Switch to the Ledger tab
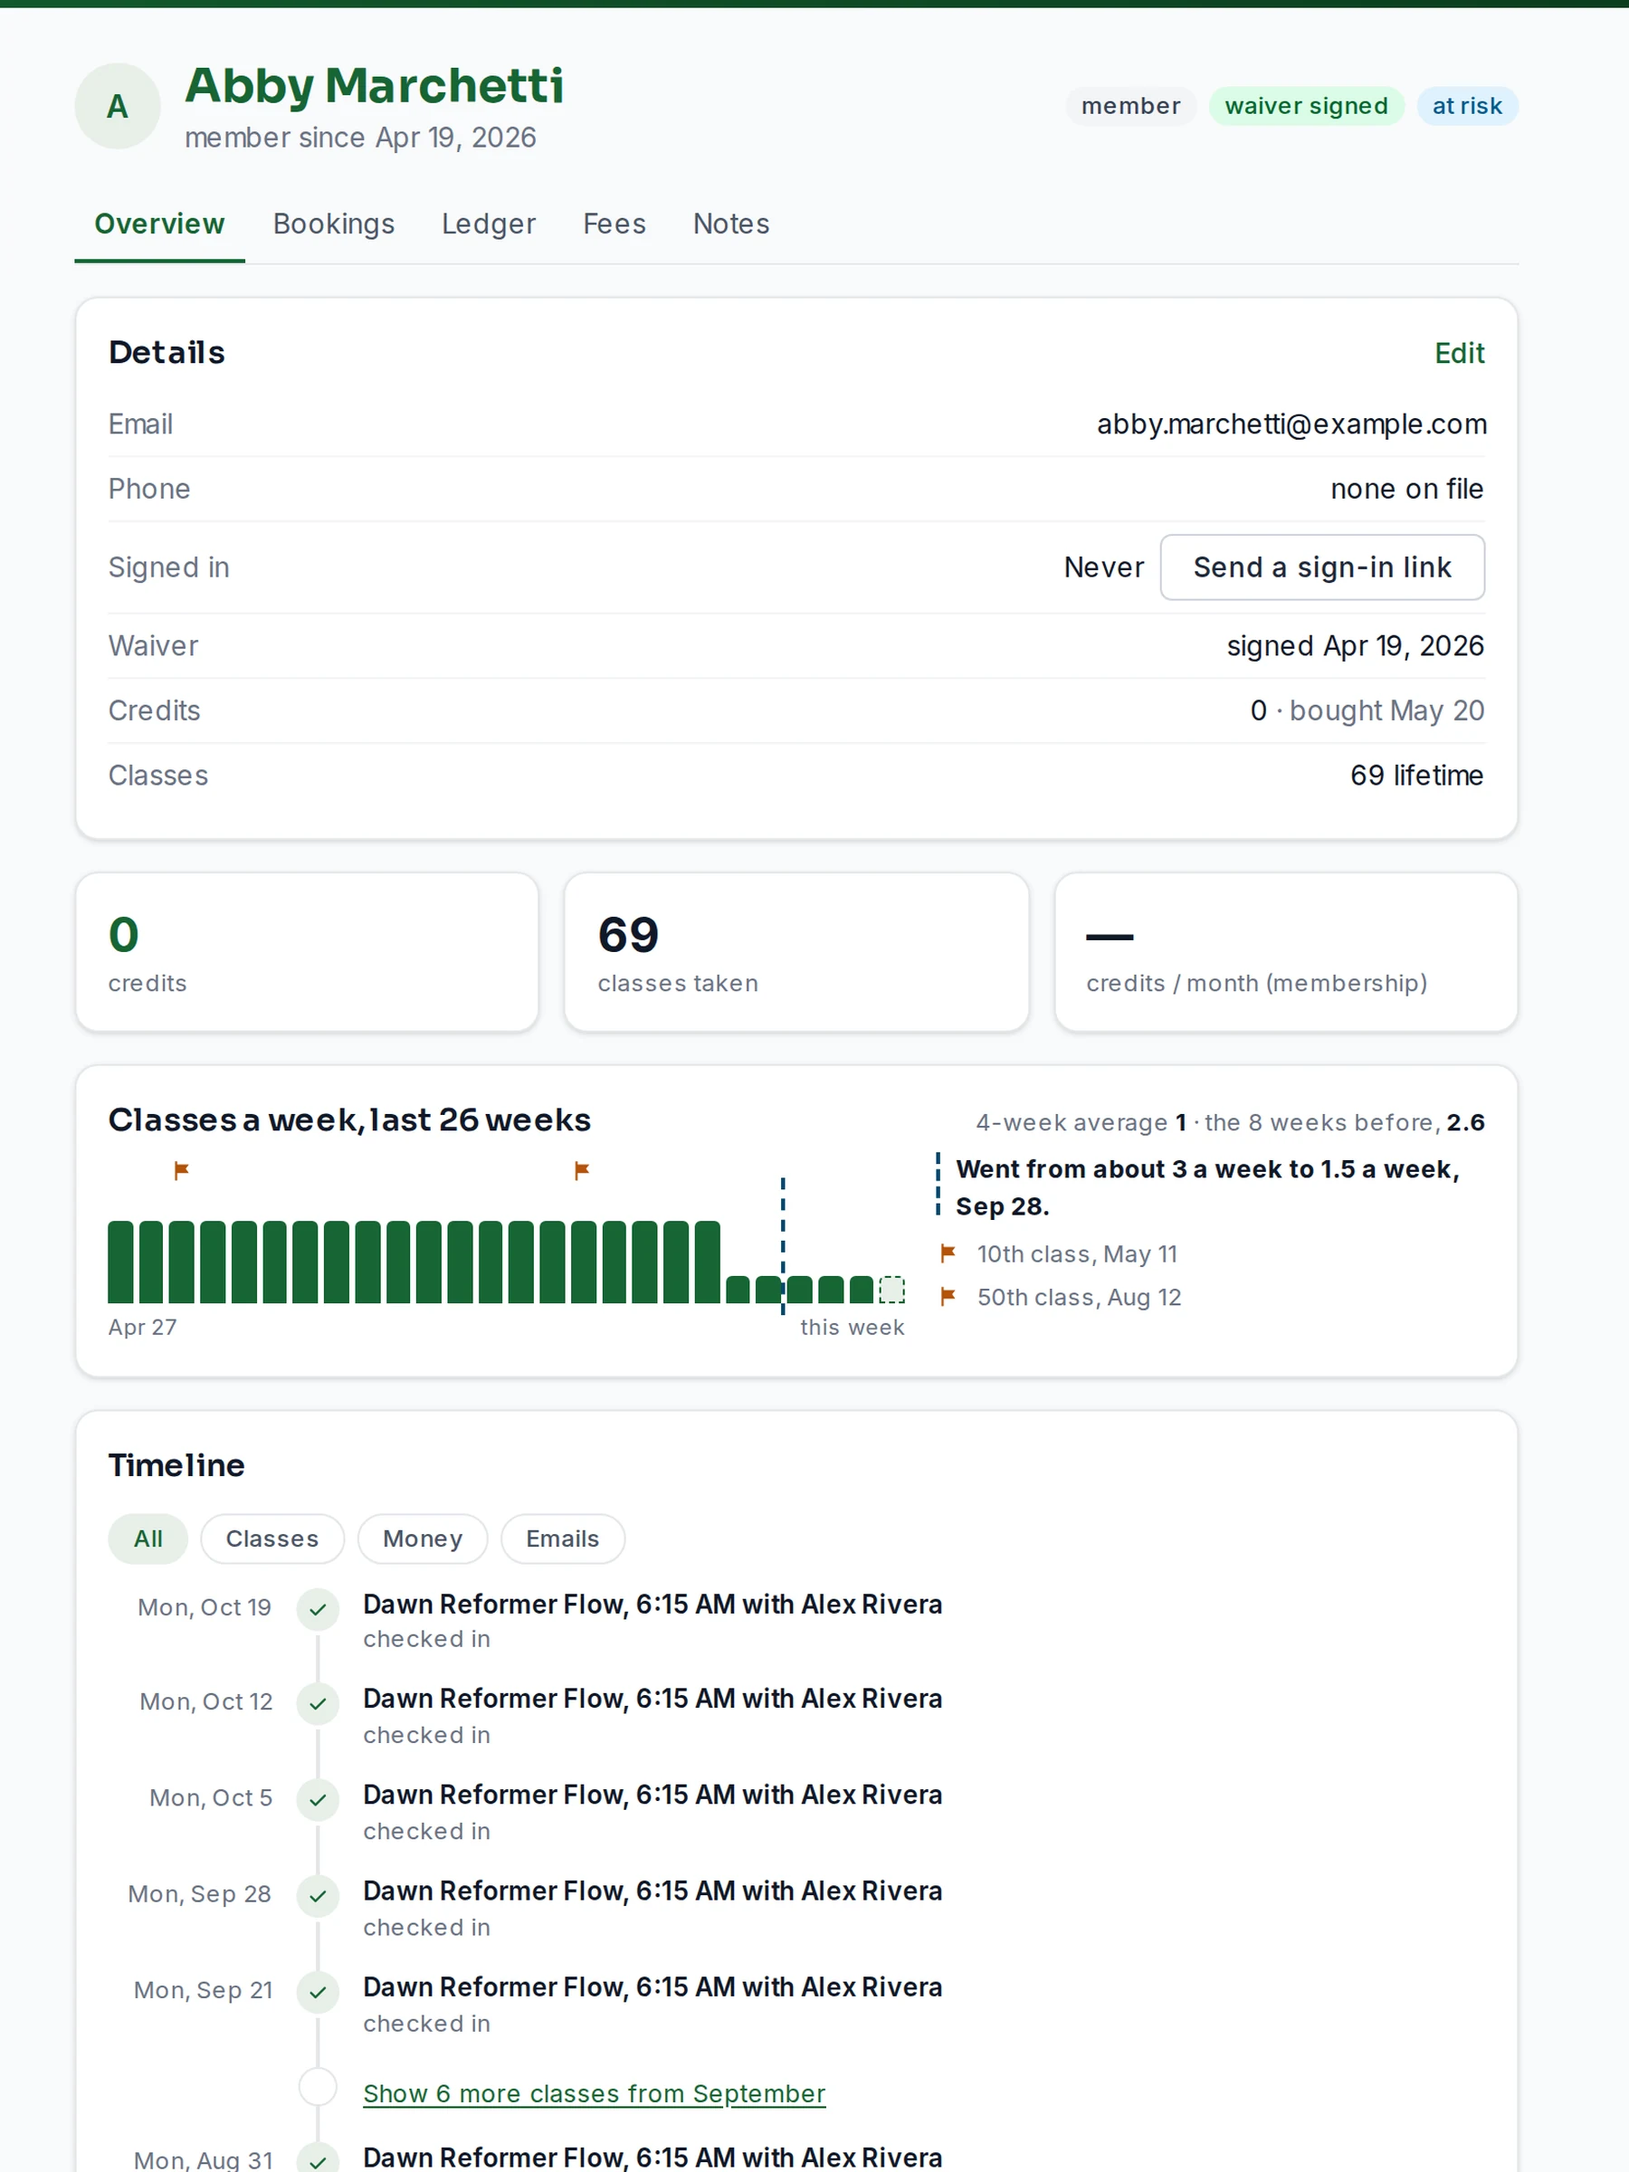 [489, 224]
